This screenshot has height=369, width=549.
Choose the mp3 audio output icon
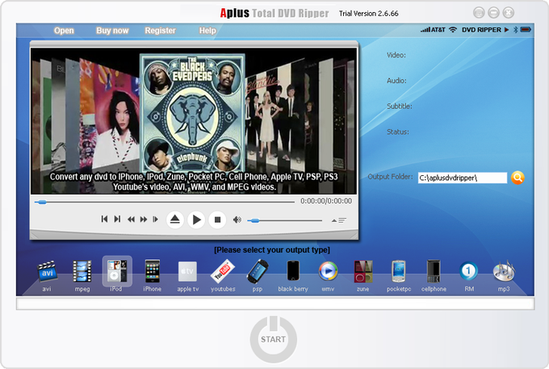point(504,271)
